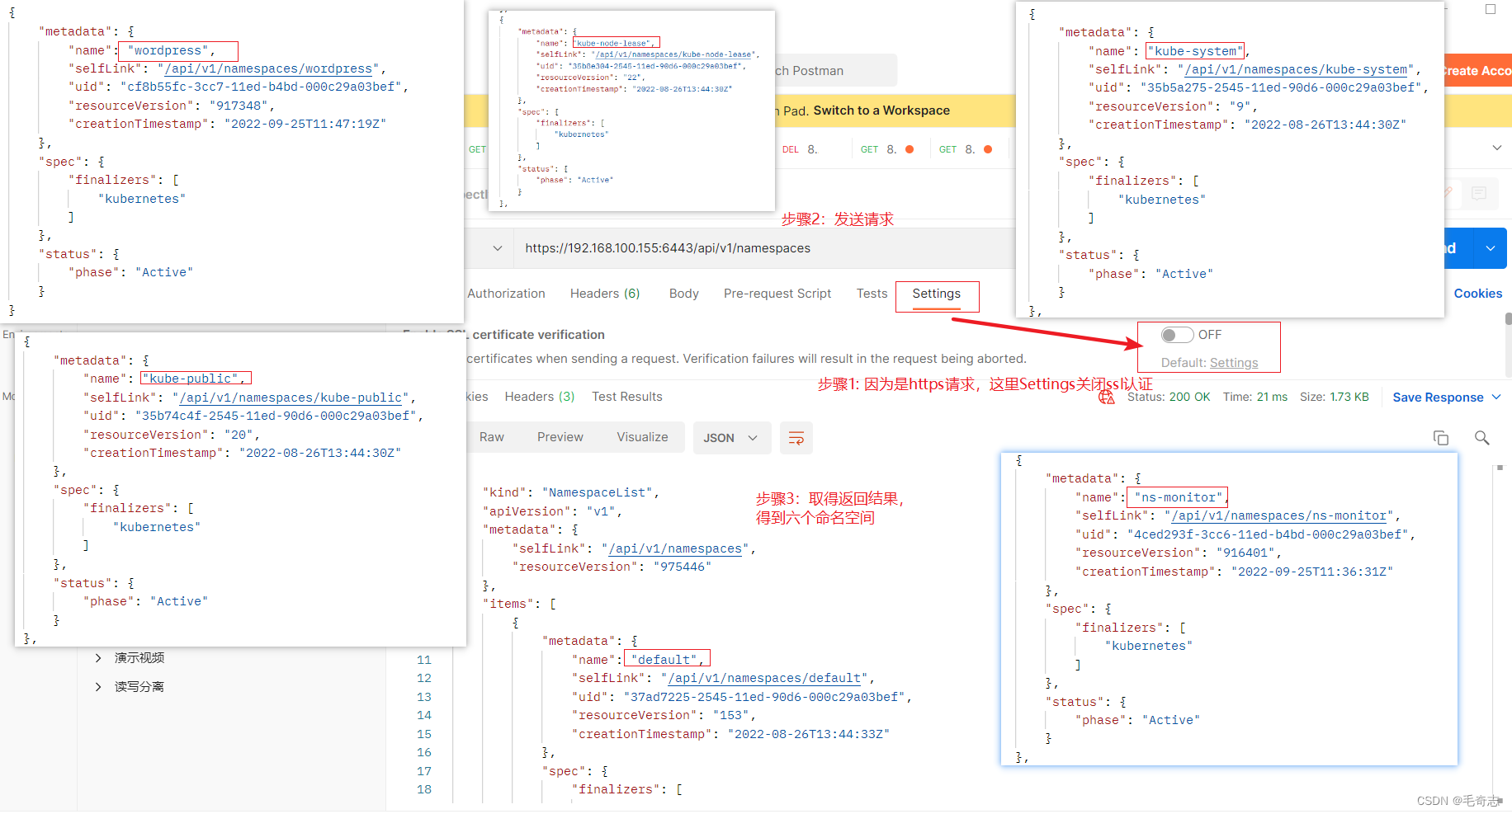Select the DEL 8. request tab
The height and width of the screenshot is (814, 1512).
[800, 149]
